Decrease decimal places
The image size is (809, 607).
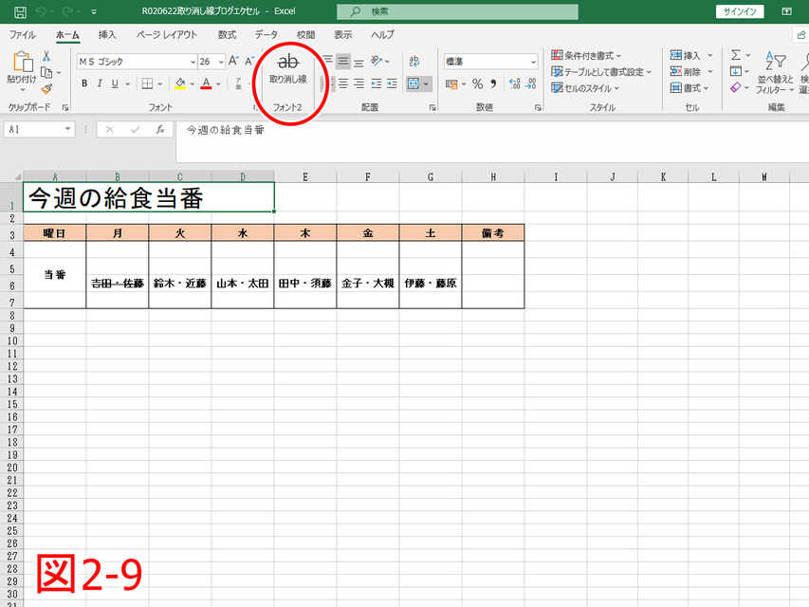[x=531, y=83]
